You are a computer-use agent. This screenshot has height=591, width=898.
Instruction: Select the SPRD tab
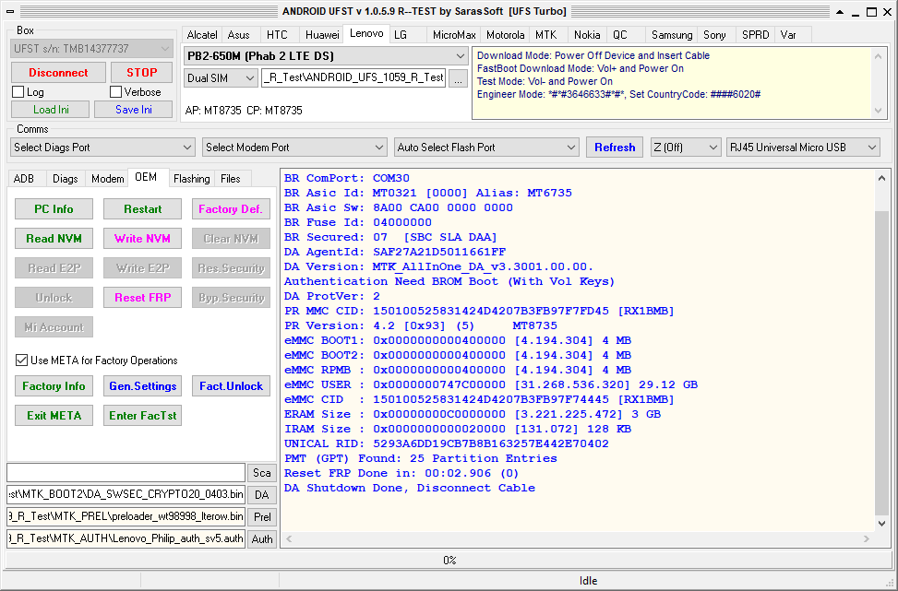tap(755, 35)
